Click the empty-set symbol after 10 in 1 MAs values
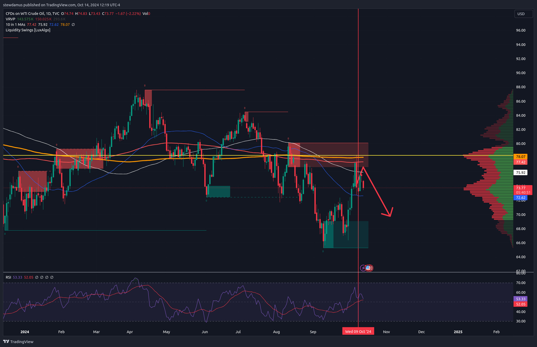Image resolution: width=537 pixels, height=347 pixels. click(73, 25)
